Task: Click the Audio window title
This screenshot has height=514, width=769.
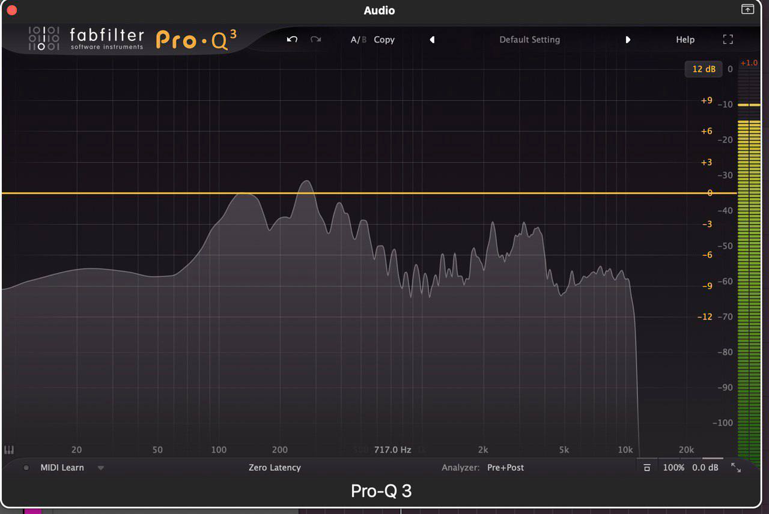Action: pyautogui.click(x=379, y=11)
